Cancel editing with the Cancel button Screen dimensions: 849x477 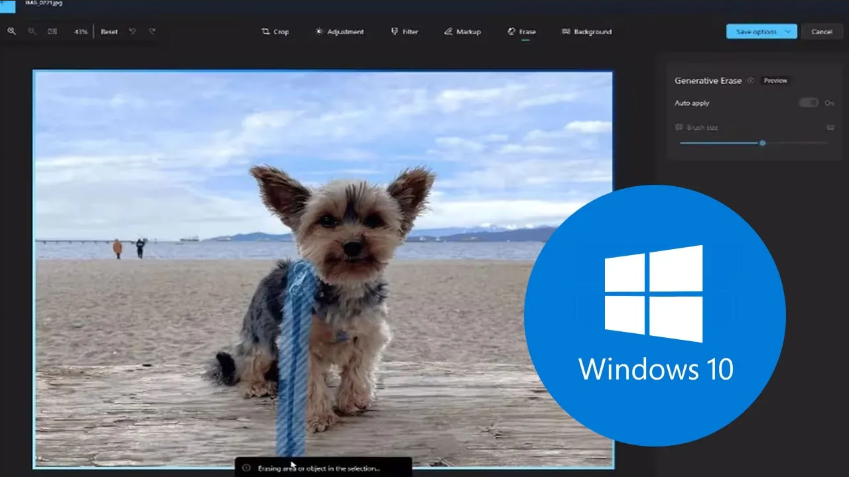(822, 32)
